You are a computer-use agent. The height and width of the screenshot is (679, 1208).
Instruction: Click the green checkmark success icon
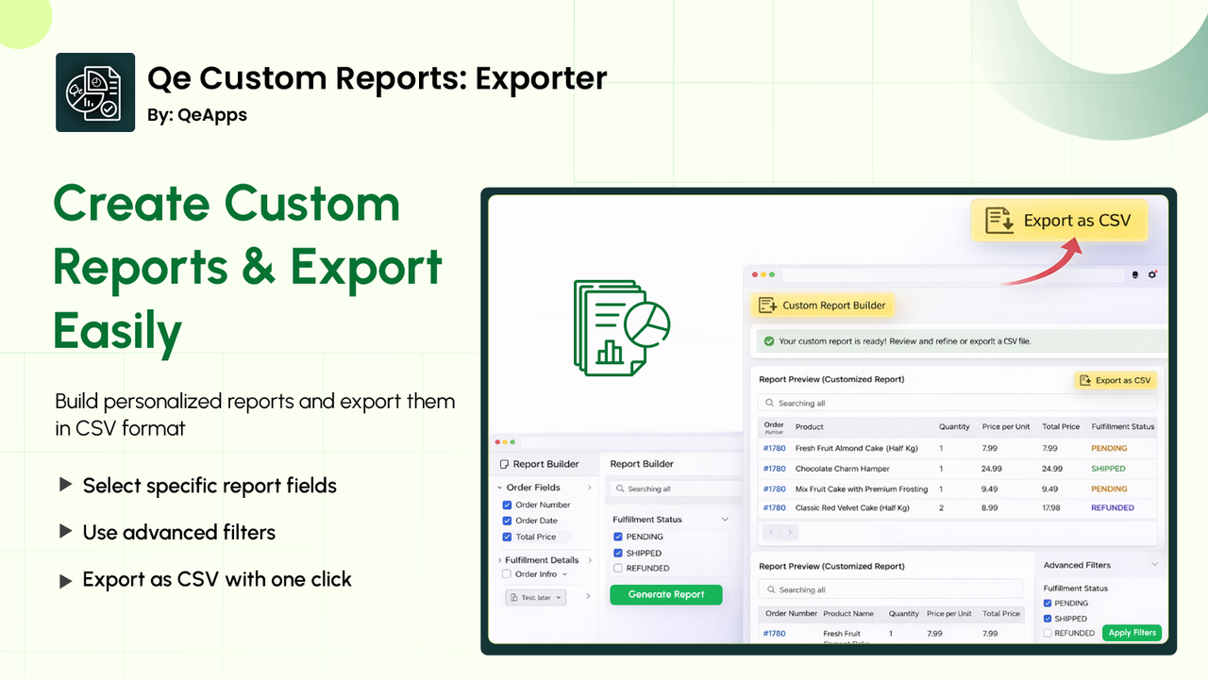pos(768,341)
